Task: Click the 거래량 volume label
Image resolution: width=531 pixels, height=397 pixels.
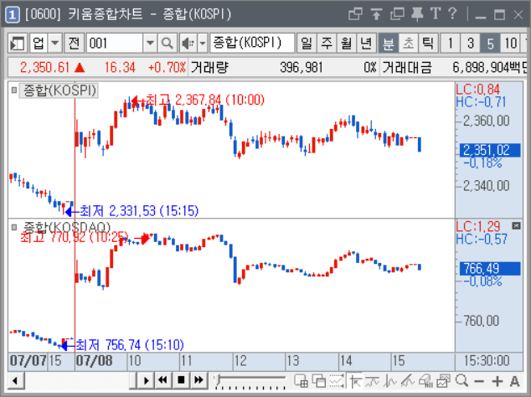Action: [x=209, y=67]
